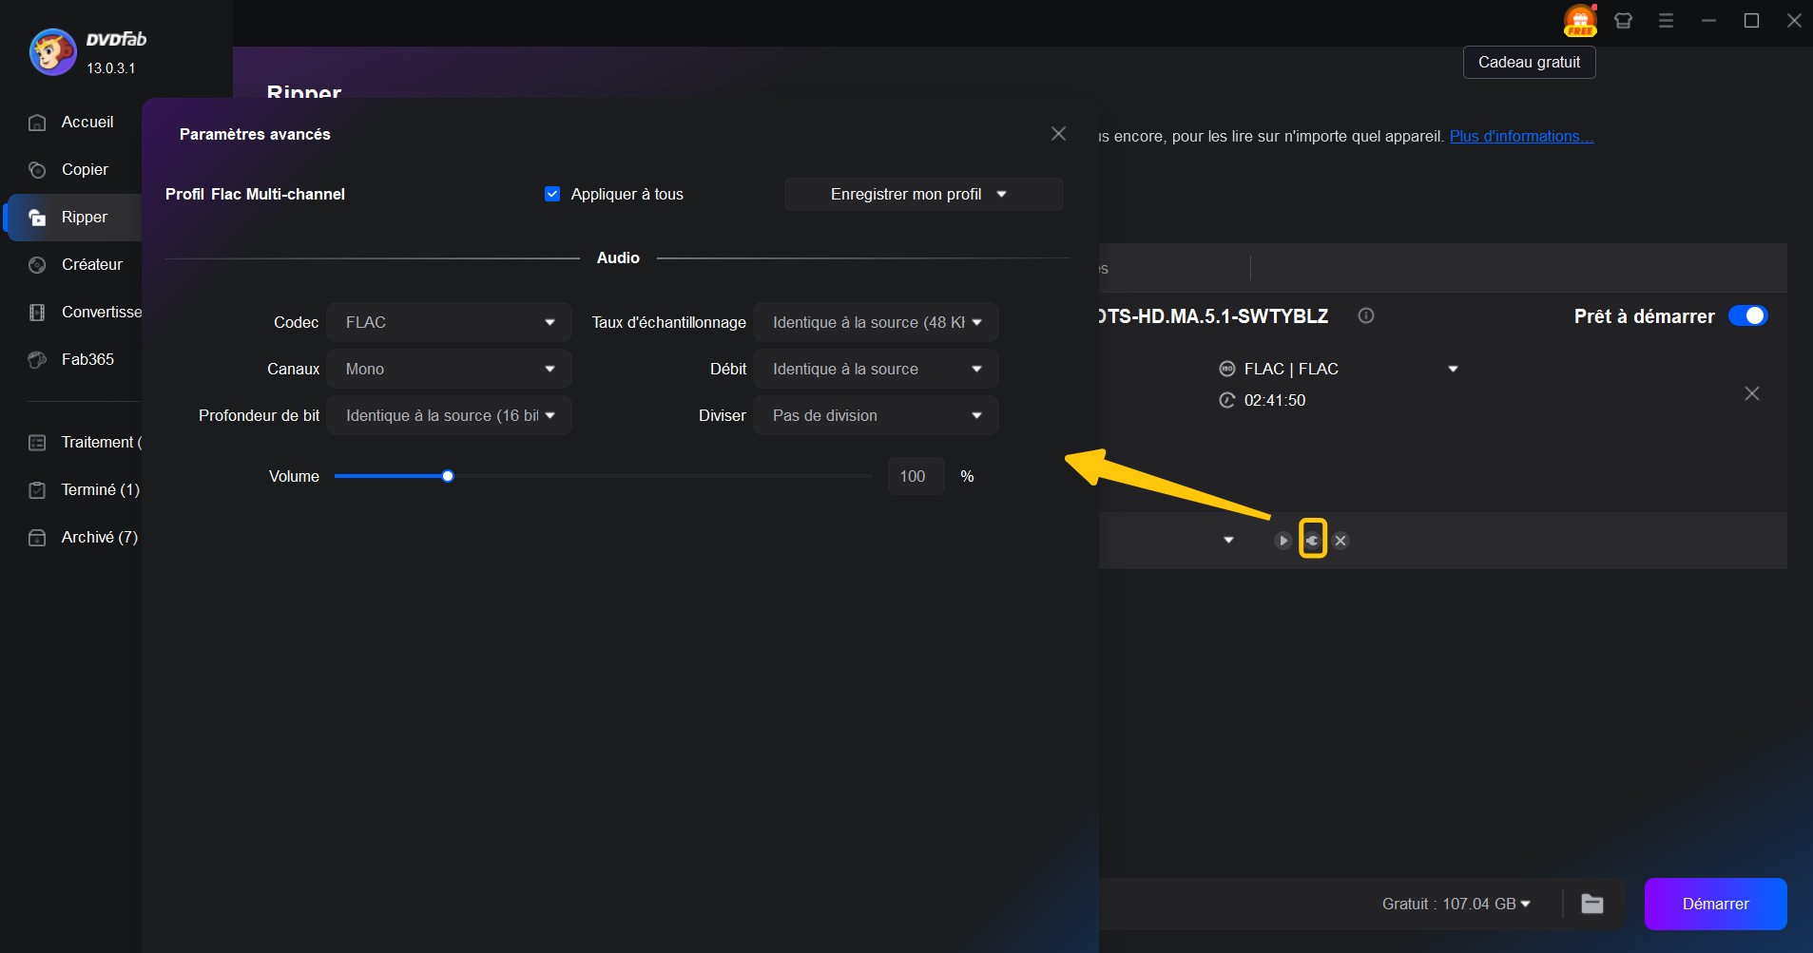Click the 13.0.3.1 version number
The height and width of the screenshot is (953, 1813).
point(110,67)
